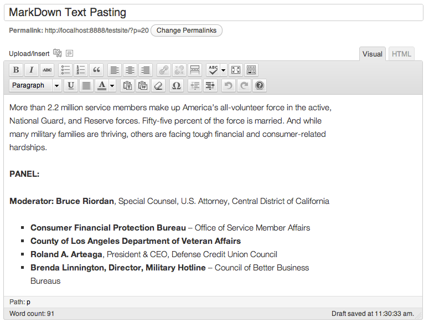Viewport: 429px width, 327px height.
Task: Indent the selected text
Action: point(210,85)
